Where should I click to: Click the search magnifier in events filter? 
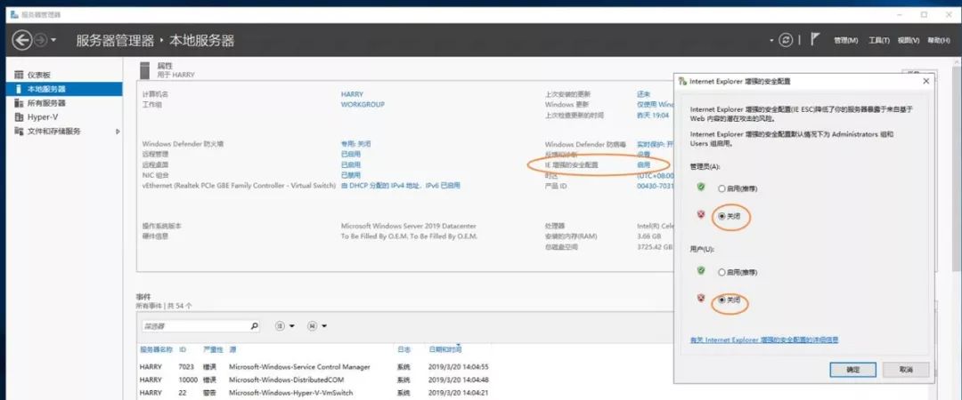pyautogui.click(x=254, y=326)
